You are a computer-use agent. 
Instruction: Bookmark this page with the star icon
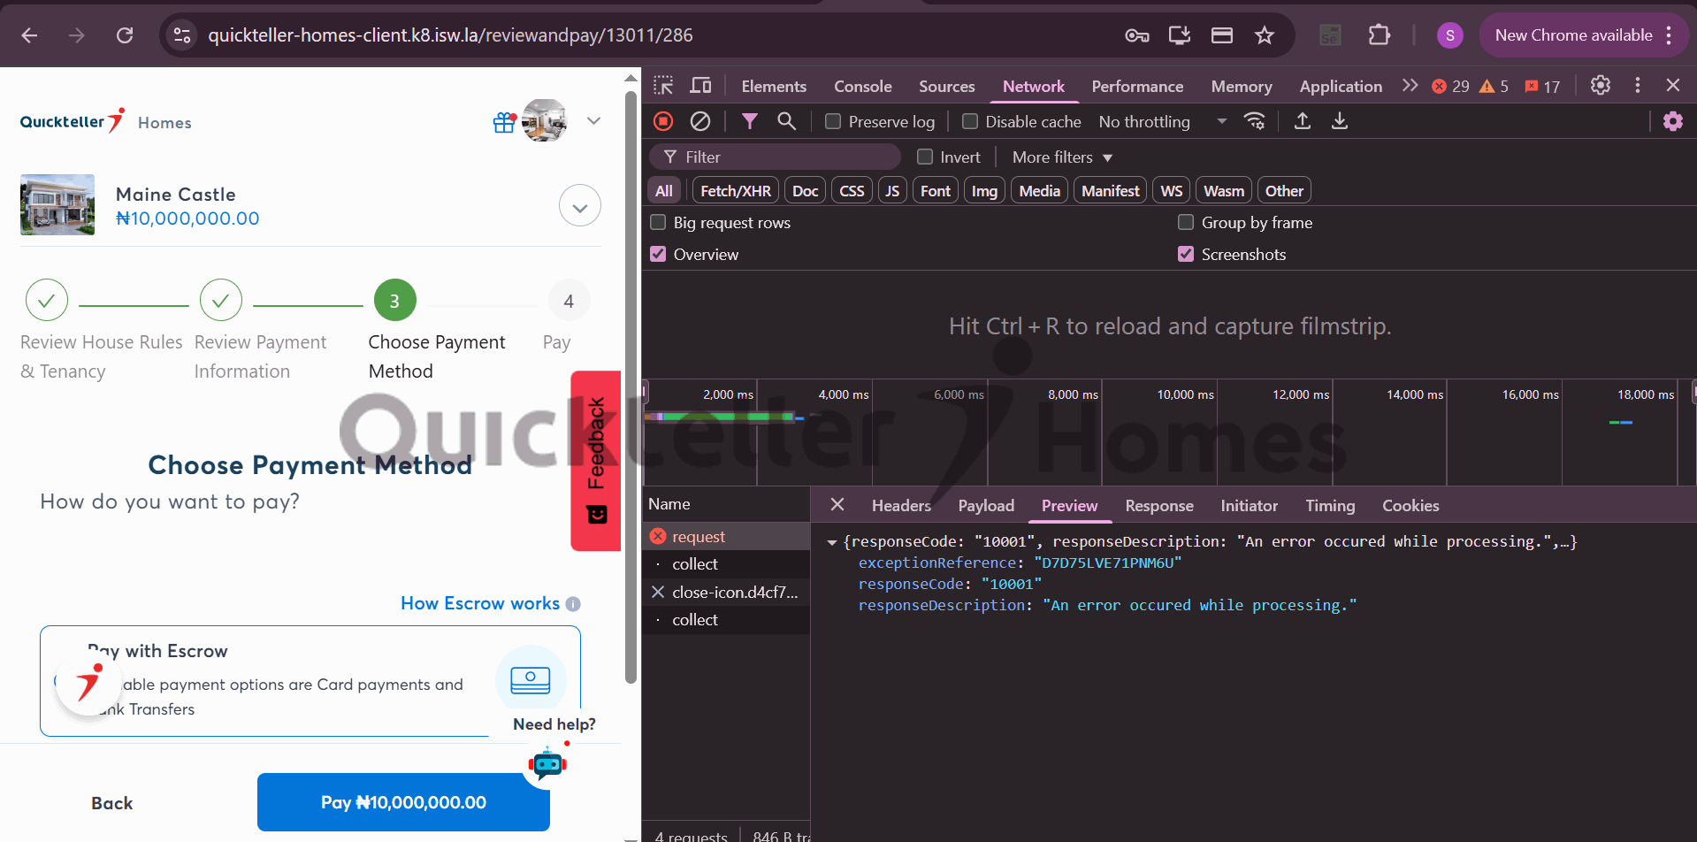(x=1265, y=35)
